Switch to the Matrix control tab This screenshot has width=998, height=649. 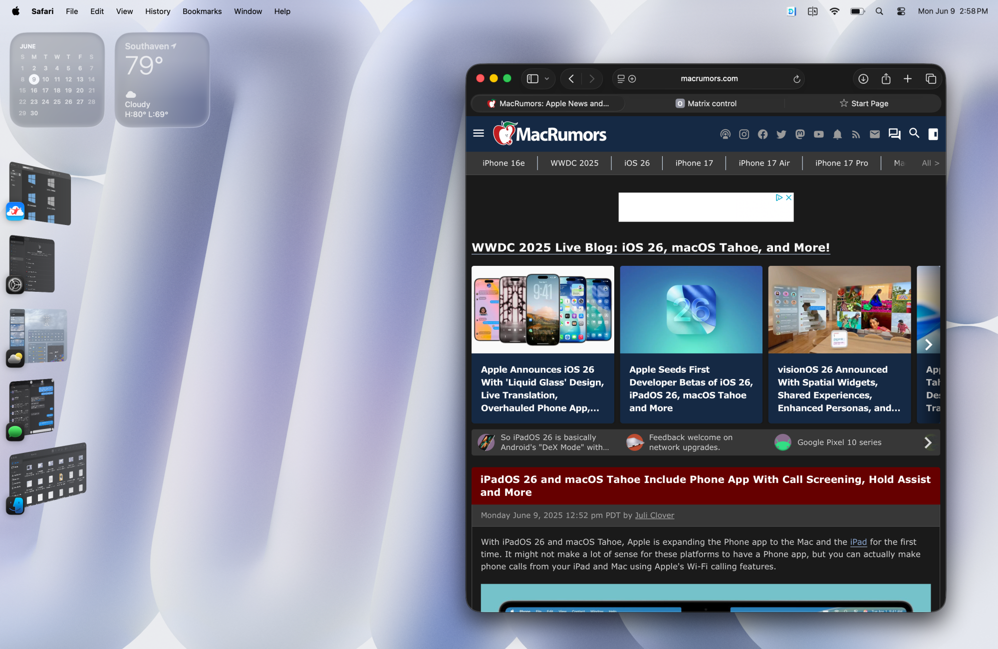706,103
